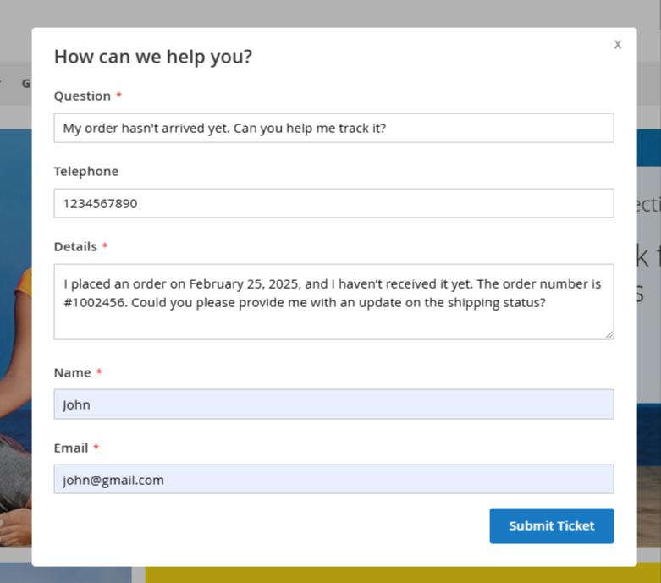Close the help dialog with the x
This screenshot has width=661, height=583.
click(x=618, y=44)
